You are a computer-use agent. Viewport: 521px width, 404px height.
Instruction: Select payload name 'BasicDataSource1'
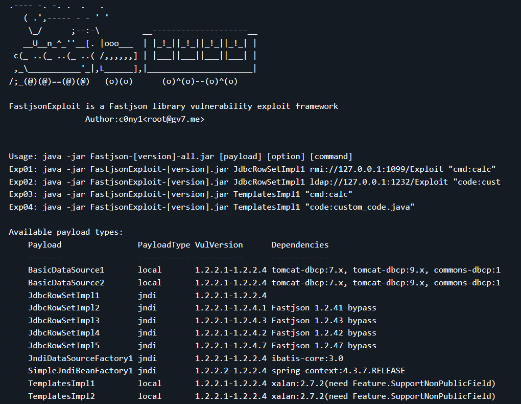click(x=66, y=270)
